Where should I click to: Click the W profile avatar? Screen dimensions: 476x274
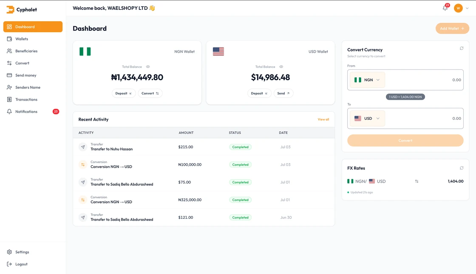coord(458,8)
